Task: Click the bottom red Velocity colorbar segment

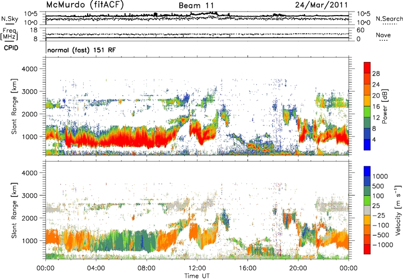Action: pos(367,249)
